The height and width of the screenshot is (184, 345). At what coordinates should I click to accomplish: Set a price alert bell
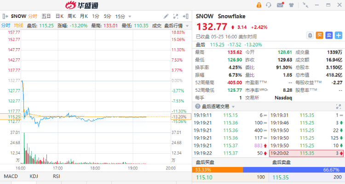(310, 35)
